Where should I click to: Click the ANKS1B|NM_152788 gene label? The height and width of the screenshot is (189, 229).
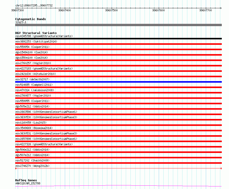(28, 183)
